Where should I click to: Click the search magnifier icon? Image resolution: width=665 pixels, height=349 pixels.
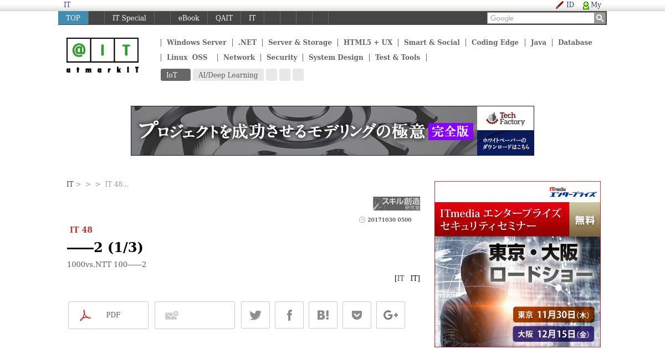click(x=600, y=18)
